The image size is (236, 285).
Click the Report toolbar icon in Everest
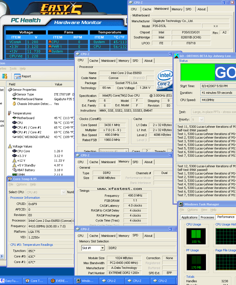pyautogui.click(x=17, y=76)
